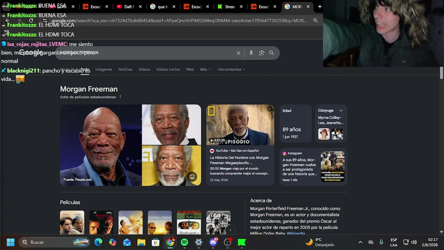Start a voice search with the microphone icon
This screenshot has height=250, width=444.
[251, 53]
